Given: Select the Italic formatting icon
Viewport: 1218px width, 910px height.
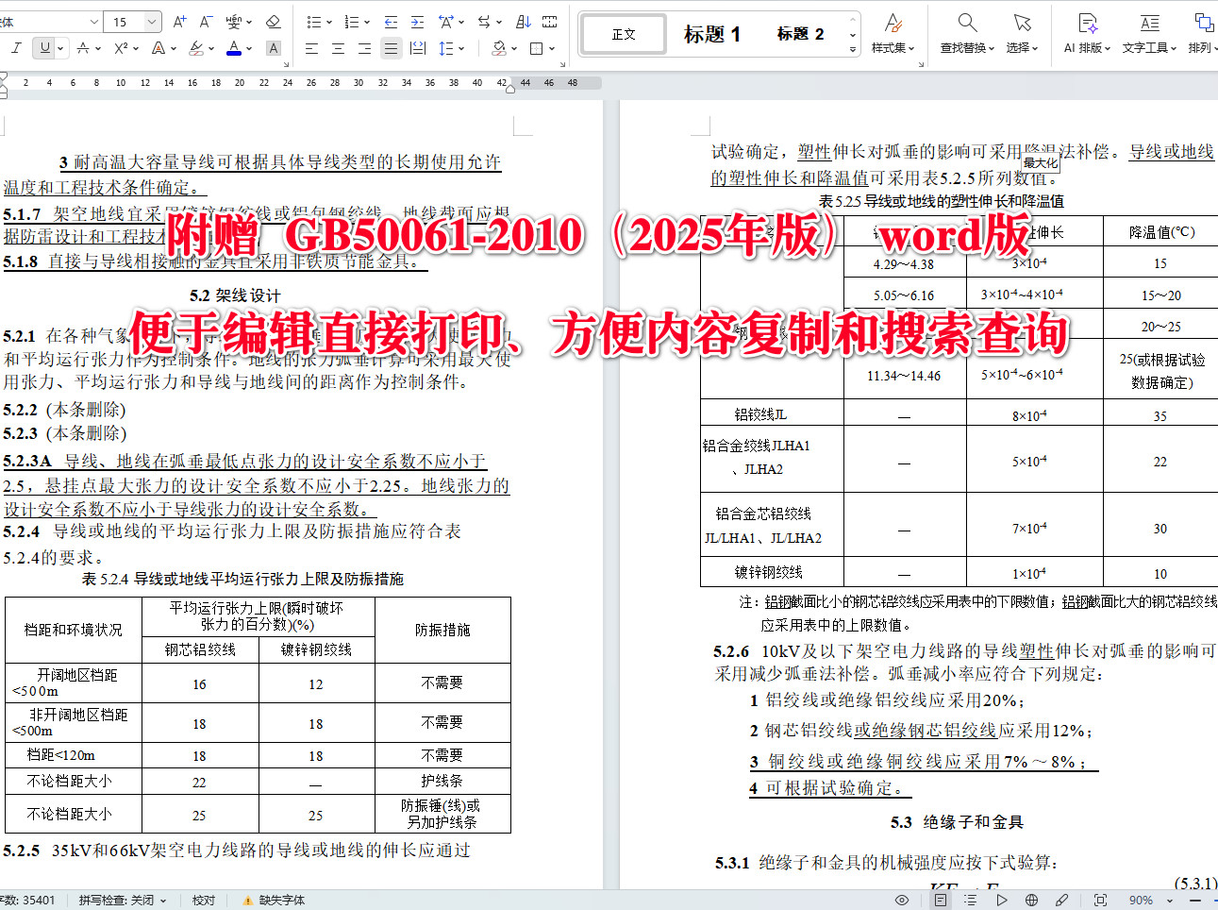Looking at the screenshot, I should [x=15, y=49].
